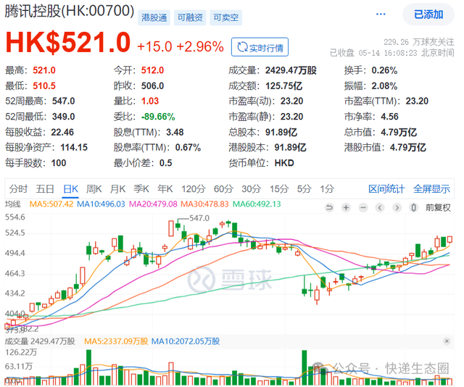Switch to the 月K chart tab

[117, 188]
